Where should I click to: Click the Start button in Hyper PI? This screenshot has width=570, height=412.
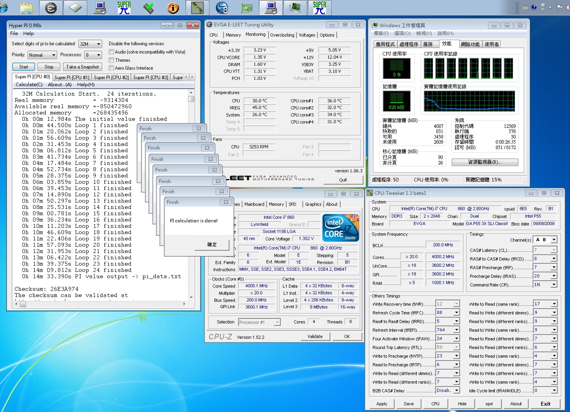tap(24, 67)
